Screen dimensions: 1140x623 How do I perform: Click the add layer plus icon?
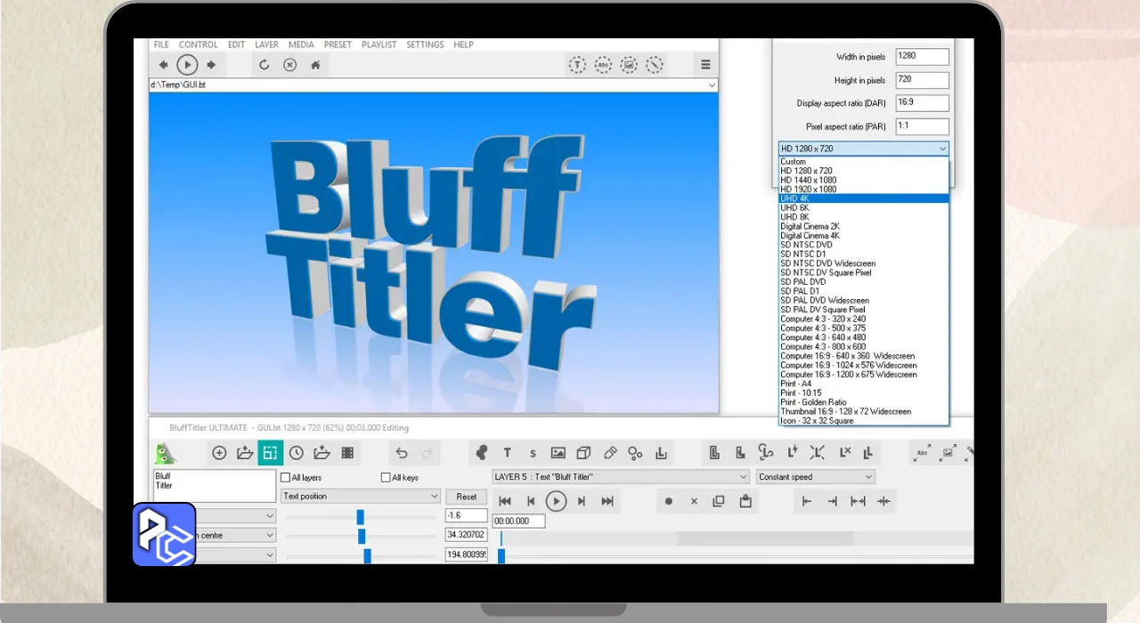tap(219, 453)
